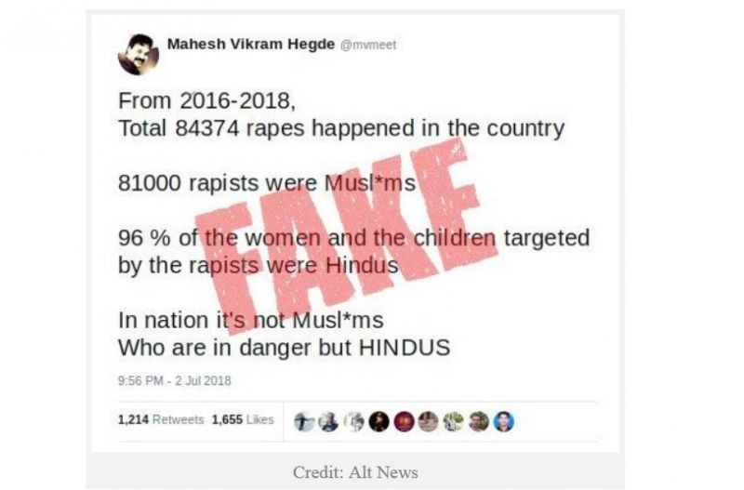View the 1,655 Likes list
This screenshot has width=744, height=490.
click(243, 419)
